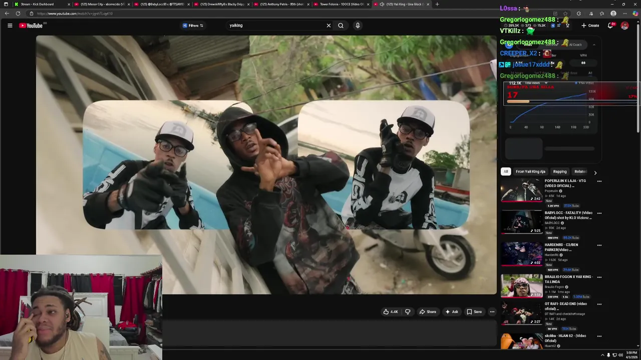Clear the search box text with X
641x360 pixels.
(329, 25)
